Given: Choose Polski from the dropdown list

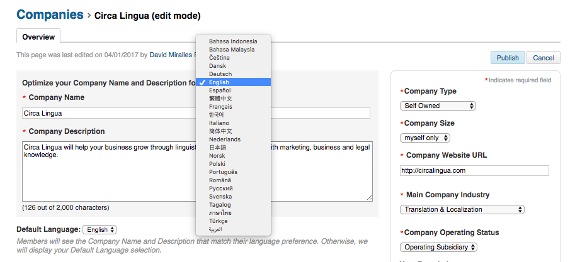Looking at the screenshot, I should click(233, 164).
